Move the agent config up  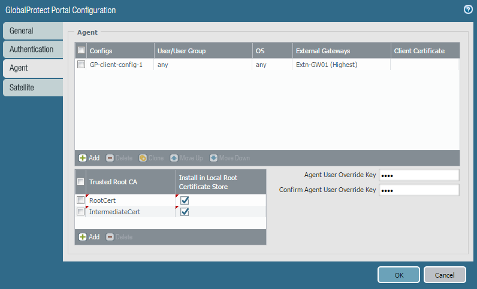click(186, 158)
